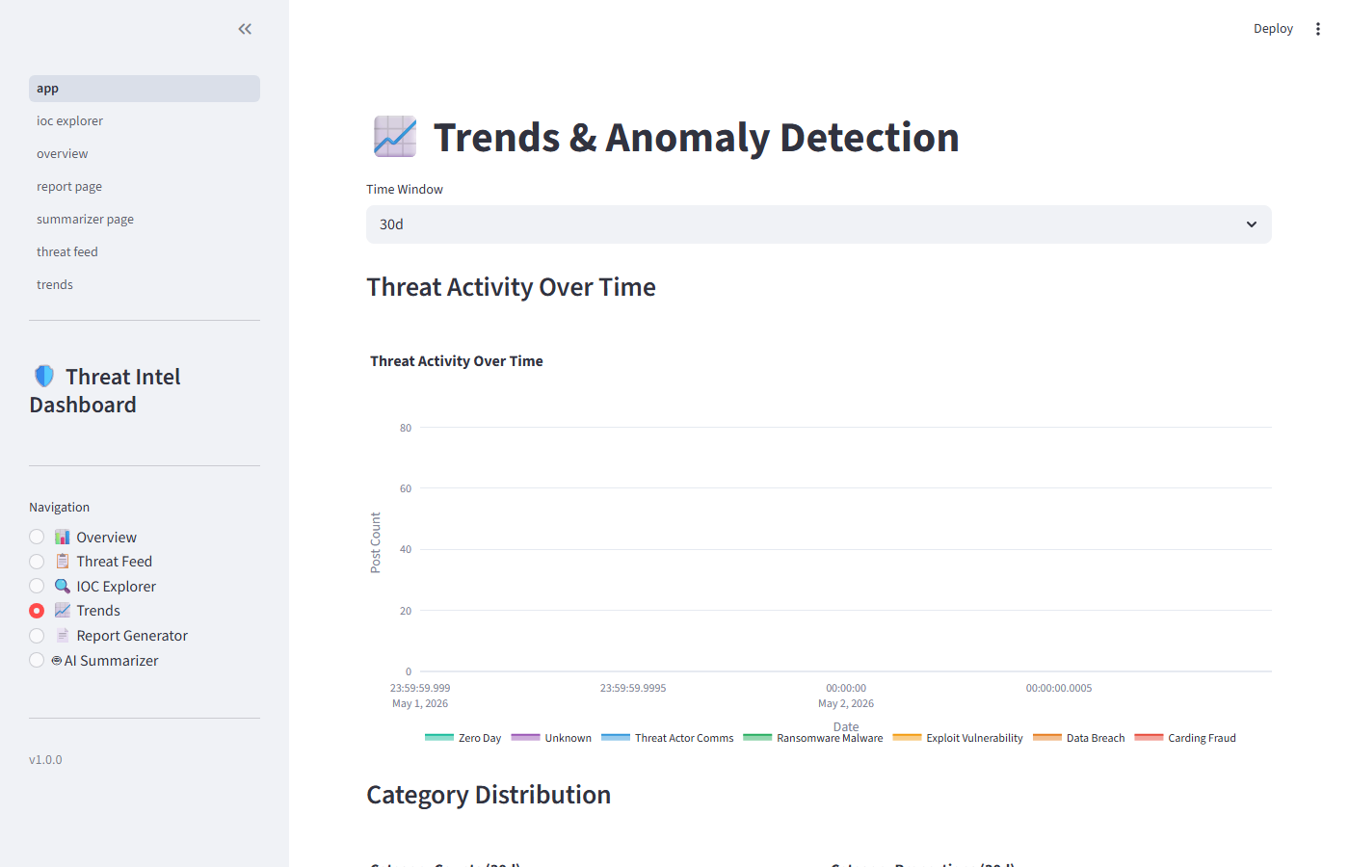Click the dropdown arrow in Time Window
The height and width of the screenshot is (867, 1349).
[x=1252, y=224]
